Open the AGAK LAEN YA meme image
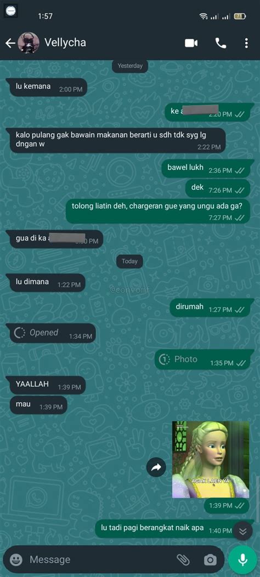 [x=211, y=460]
